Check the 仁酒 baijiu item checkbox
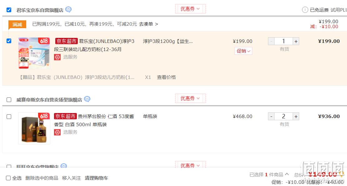 point(9,117)
